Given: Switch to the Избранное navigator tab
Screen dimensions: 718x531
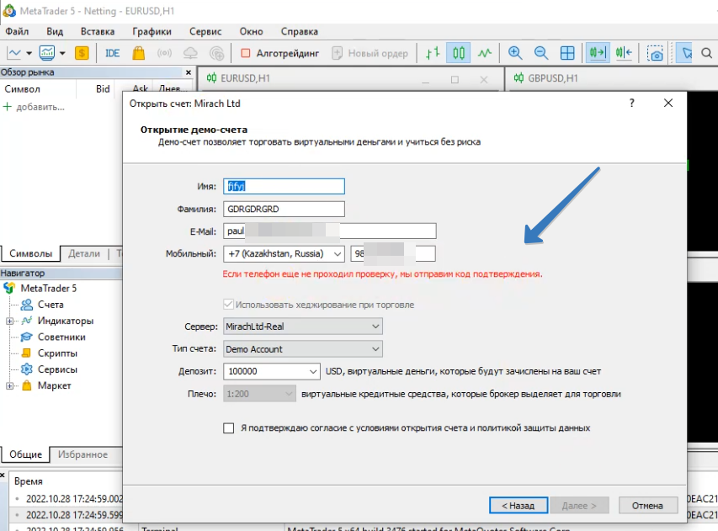Looking at the screenshot, I should coord(82,454).
